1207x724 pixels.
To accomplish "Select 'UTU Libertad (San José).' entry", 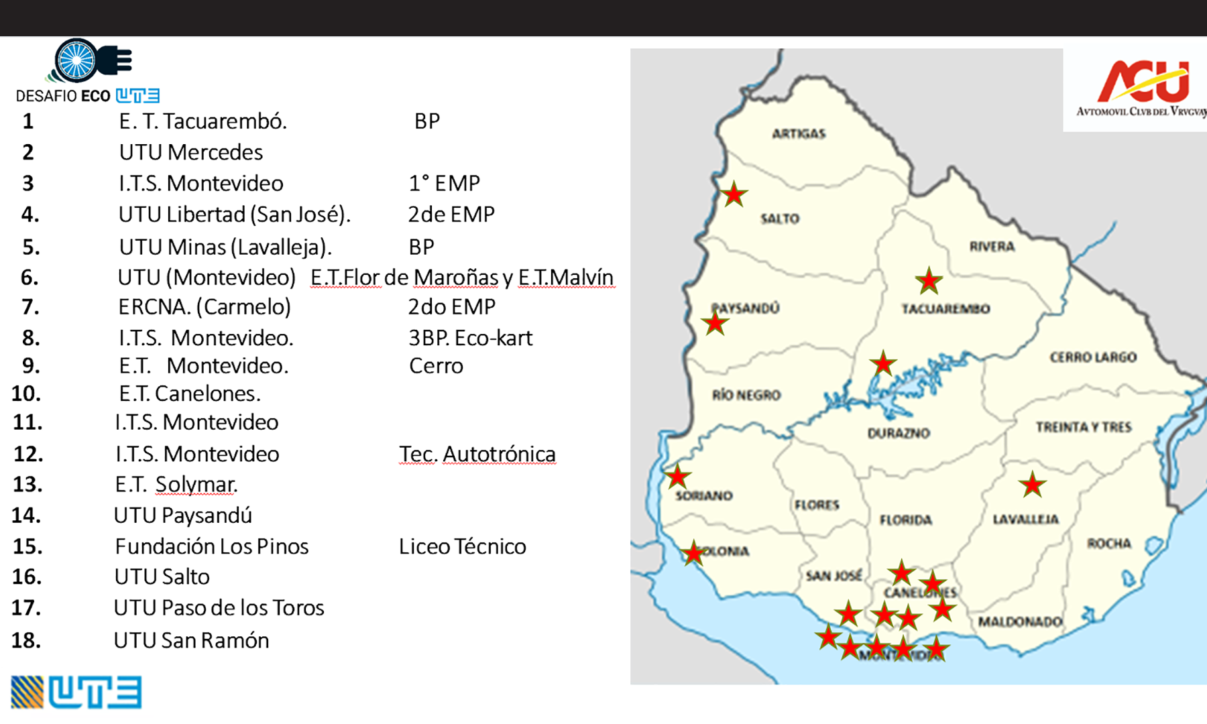I will coord(235,215).
